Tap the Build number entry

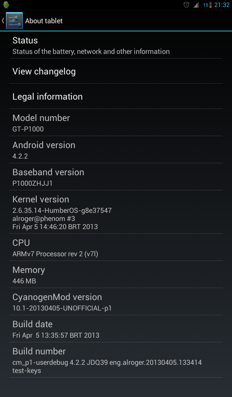[116, 360]
